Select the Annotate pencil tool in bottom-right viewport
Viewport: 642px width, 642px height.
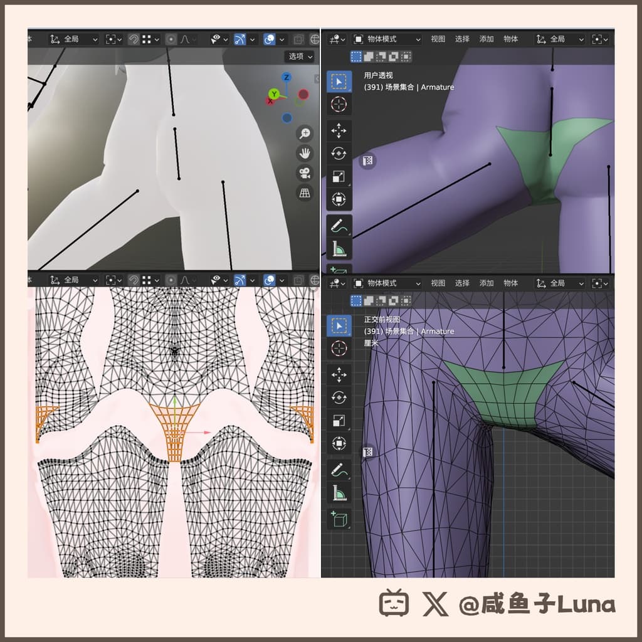(339, 469)
